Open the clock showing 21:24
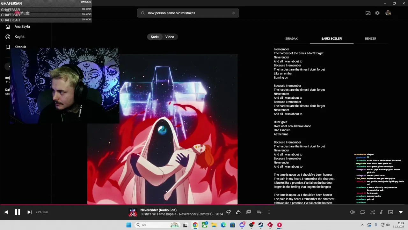Image resolution: width=408 pixels, height=230 pixels. (x=398, y=225)
